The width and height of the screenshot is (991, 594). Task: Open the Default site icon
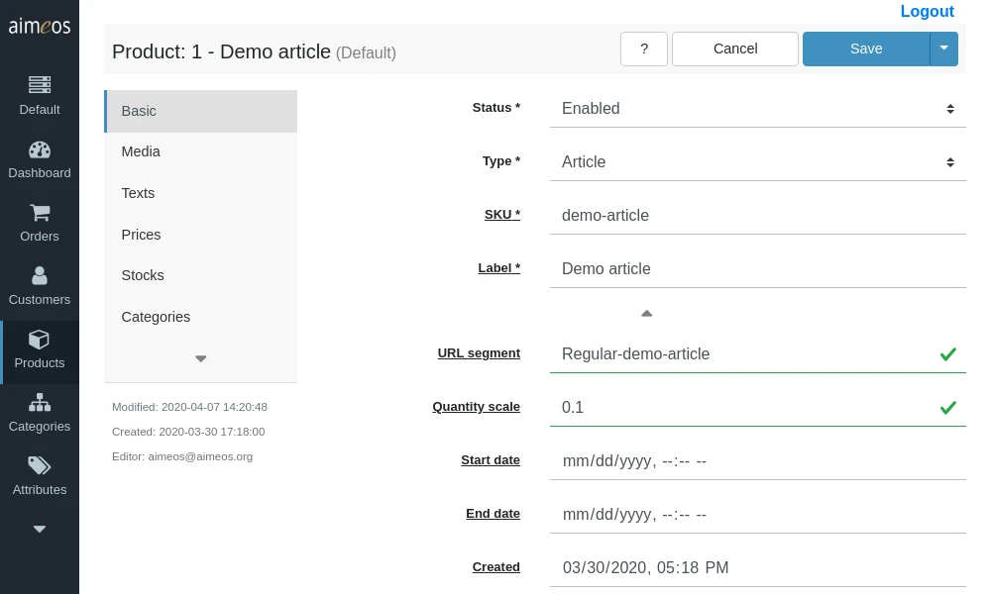(x=40, y=84)
